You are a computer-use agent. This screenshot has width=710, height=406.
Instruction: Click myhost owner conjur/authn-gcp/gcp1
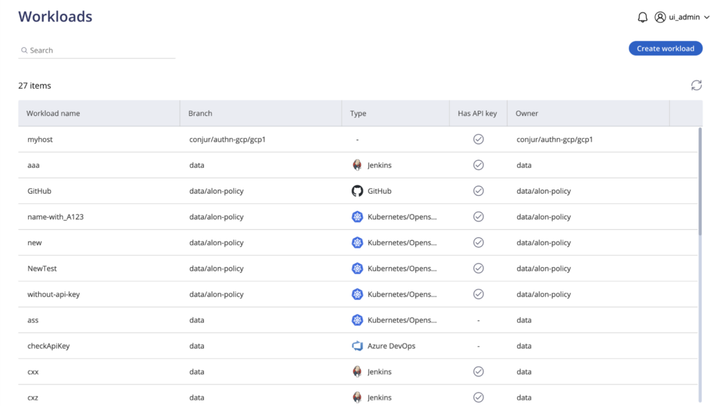tap(555, 139)
